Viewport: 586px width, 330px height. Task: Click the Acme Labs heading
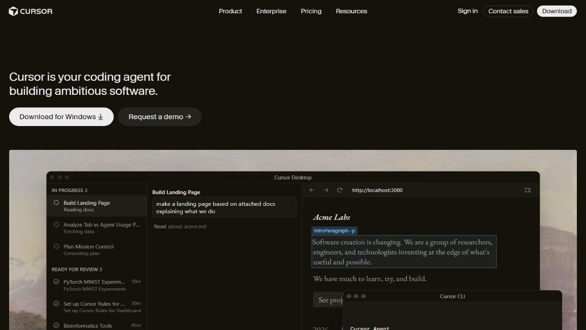coord(331,217)
